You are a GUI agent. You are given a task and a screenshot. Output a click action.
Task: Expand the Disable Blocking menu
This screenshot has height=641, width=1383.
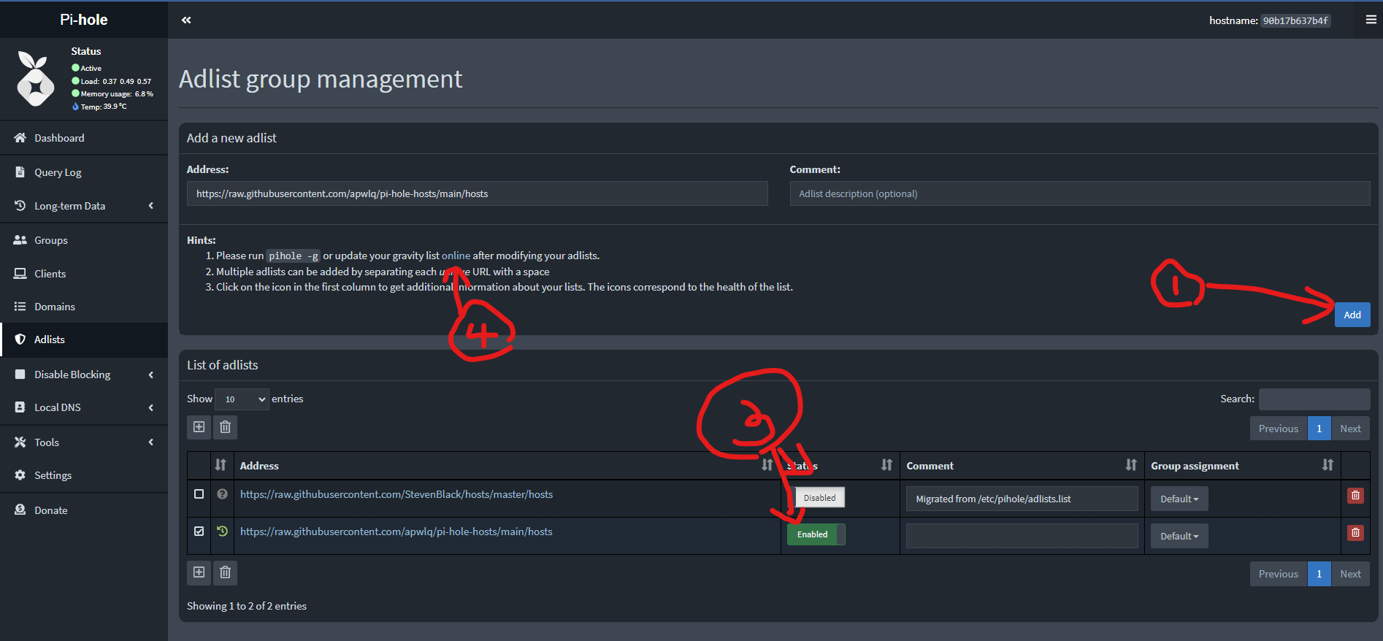(x=84, y=375)
